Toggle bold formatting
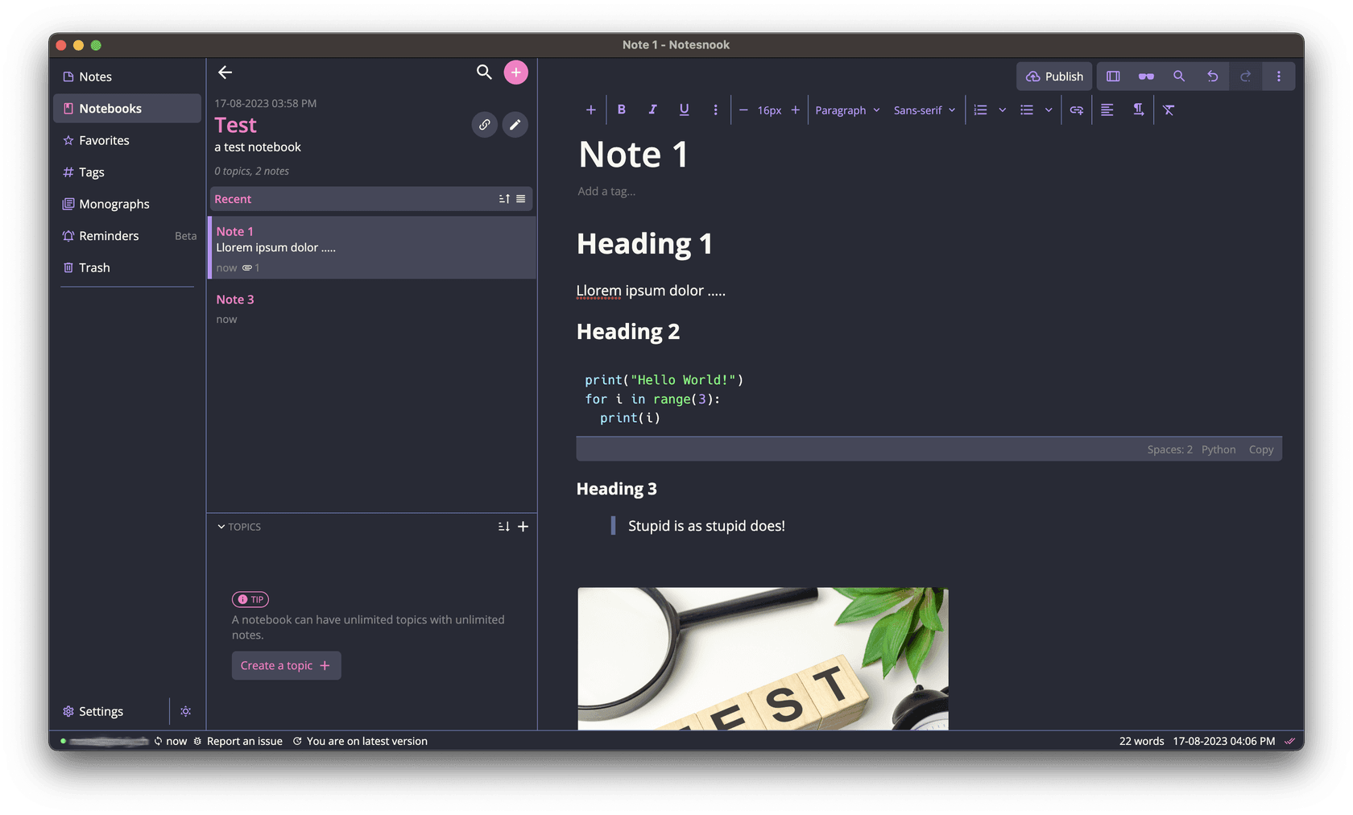 tap(622, 110)
